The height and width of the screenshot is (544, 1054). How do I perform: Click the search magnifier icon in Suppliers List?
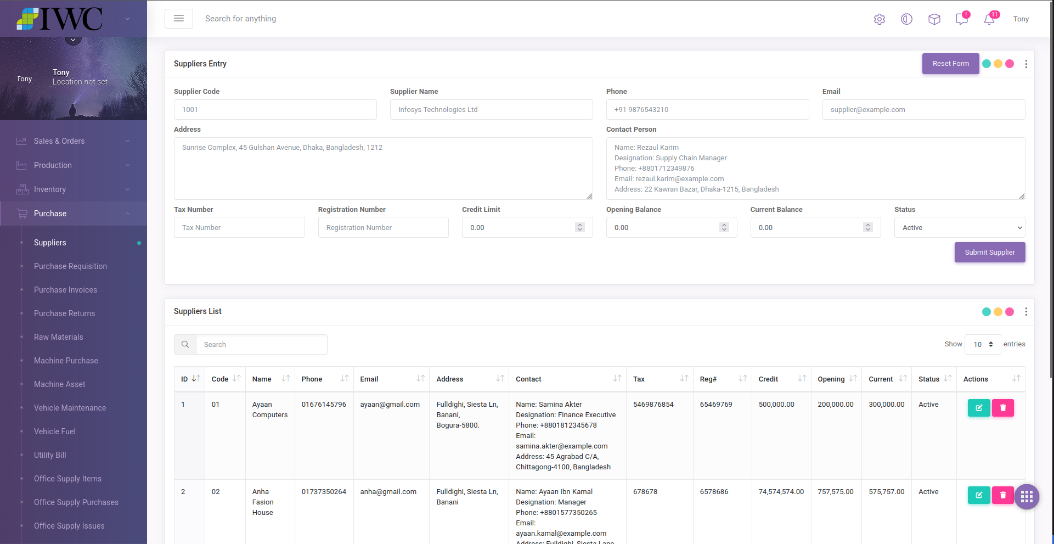coord(185,344)
